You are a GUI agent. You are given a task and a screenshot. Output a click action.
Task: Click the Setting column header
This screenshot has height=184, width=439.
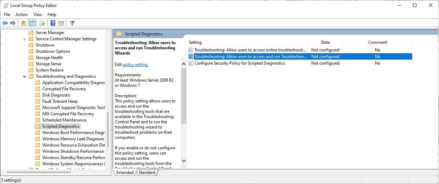point(195,42)
